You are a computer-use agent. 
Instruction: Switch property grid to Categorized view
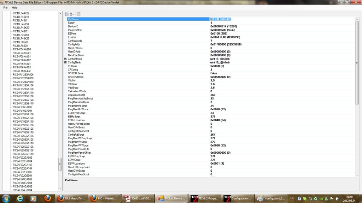67,14
